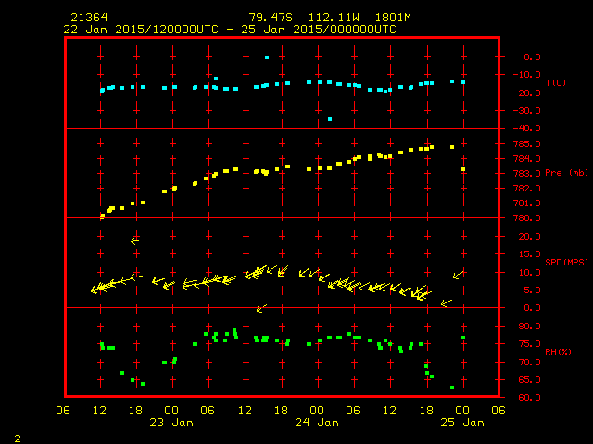Click the 23 Jan date label
The width and height of the screenshot is (593, 444).
171,423
